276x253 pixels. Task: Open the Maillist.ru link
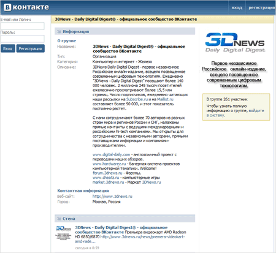[165, 99]
